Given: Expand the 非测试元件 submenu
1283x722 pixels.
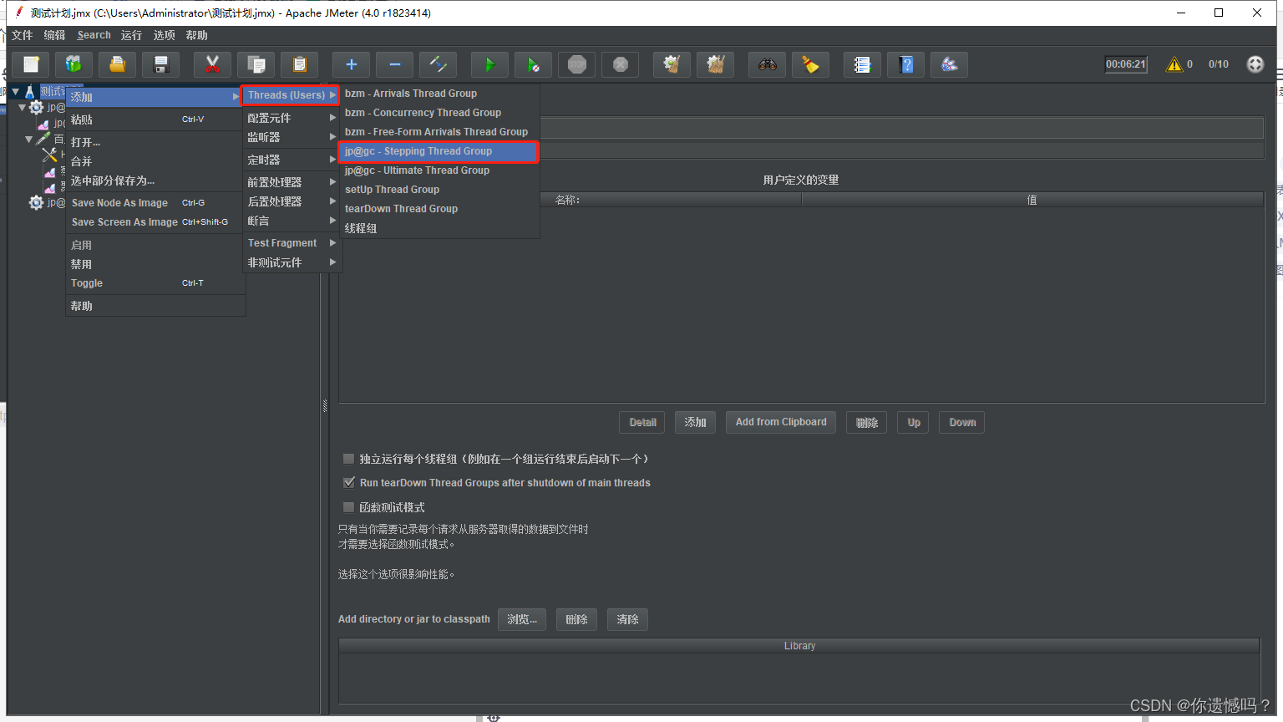Looking at the screenshot, I should coord(292,262).
